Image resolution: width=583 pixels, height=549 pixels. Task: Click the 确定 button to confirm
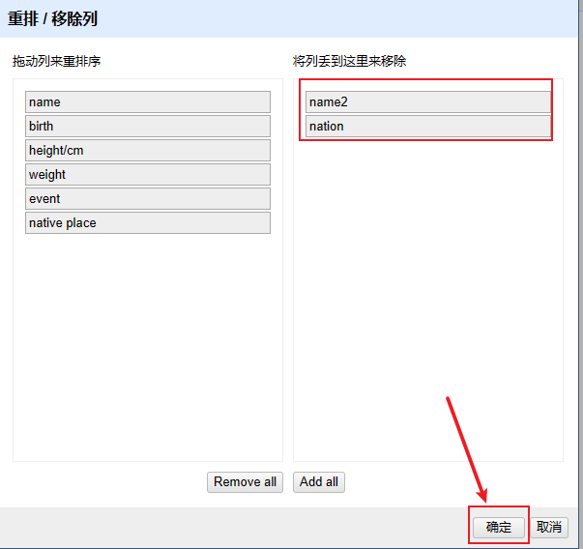coord(498,527)
